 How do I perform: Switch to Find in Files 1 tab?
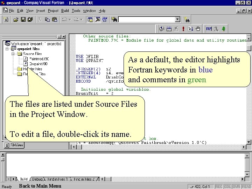pyautogui.click(x=57, y=179)
